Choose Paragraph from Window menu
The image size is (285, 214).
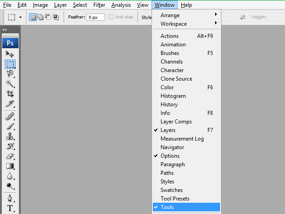(x=186, y=164)
